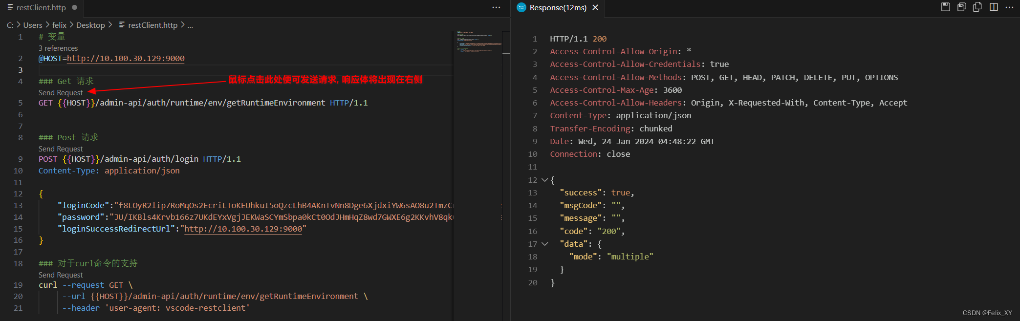This screenshot has height=321, width=1020.
Task: Save only the response body
Action: (961, 7)
